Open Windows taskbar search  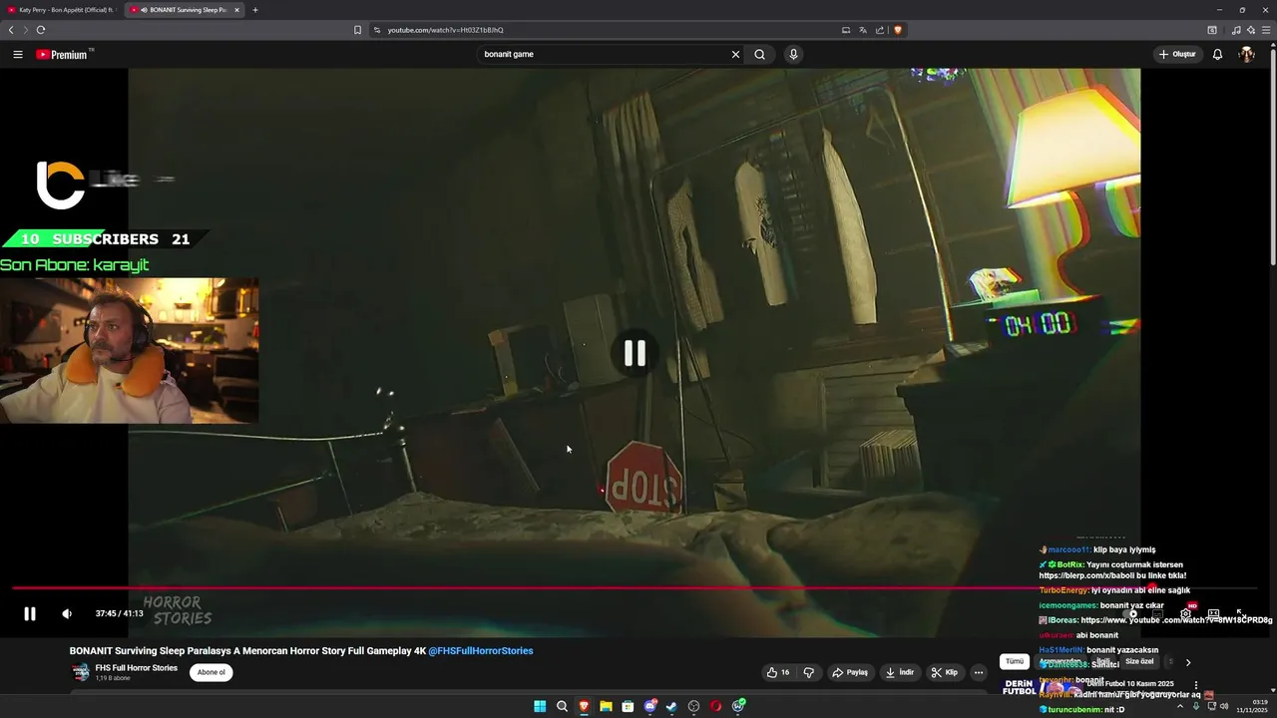point(562,706)
